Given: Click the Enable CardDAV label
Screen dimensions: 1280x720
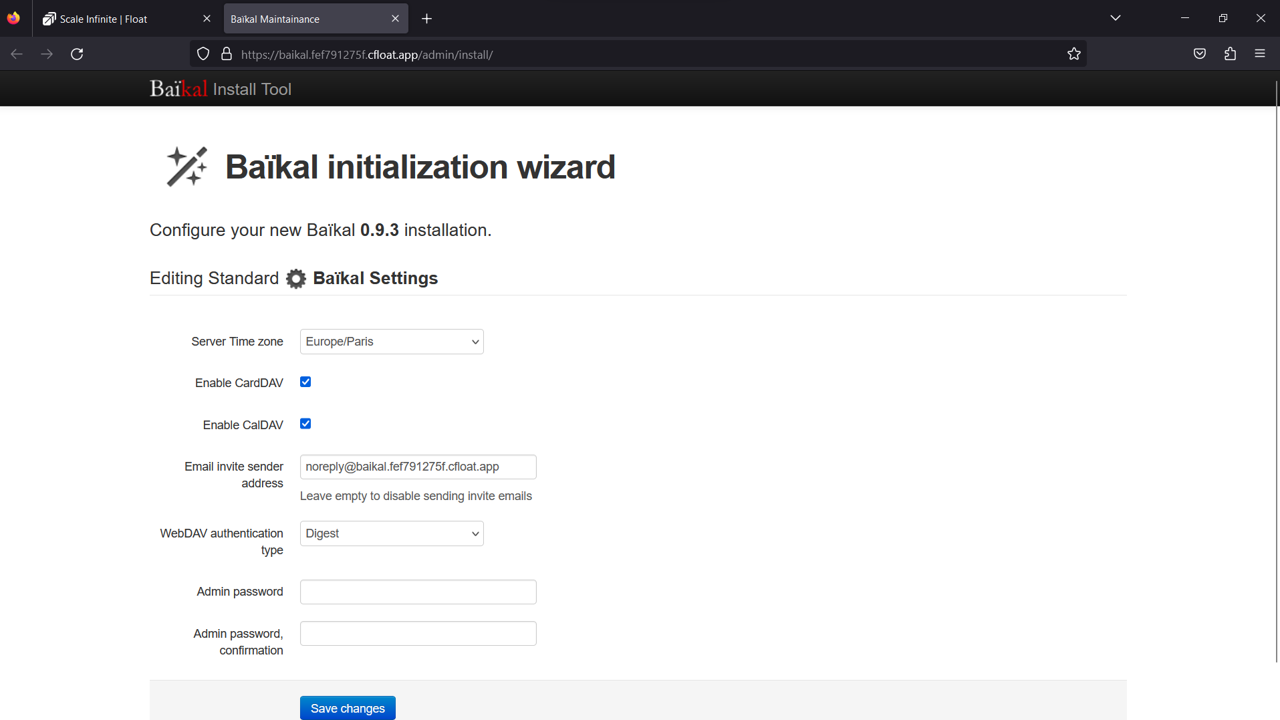Looking at the screenshot, I should point(239,383).
